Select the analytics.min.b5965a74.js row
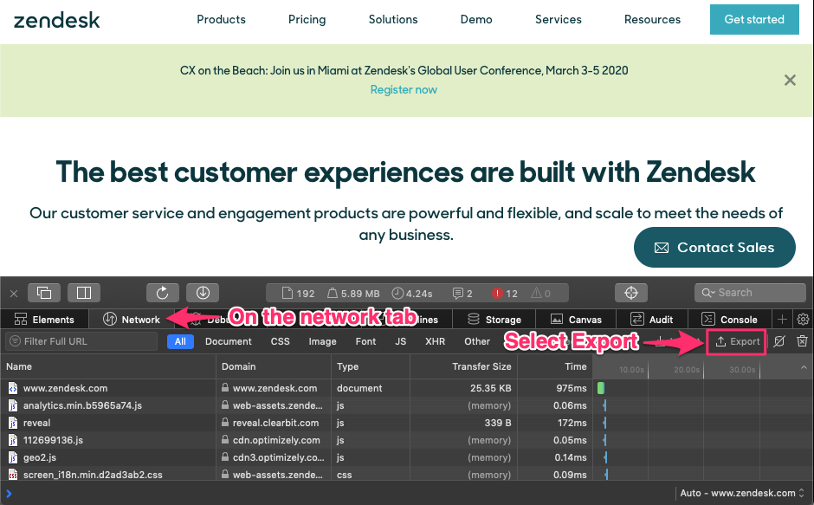814x505 pixels. click(407, 405)
